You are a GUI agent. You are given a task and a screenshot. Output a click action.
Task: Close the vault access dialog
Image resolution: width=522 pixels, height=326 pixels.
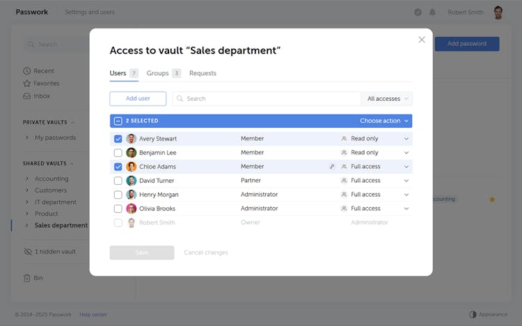coord(421,40)
